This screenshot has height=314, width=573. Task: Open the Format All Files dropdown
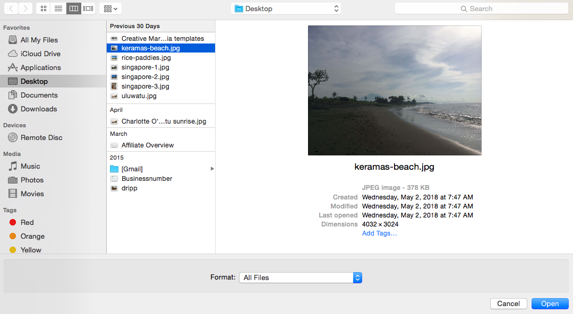click(x=301, y=277)
